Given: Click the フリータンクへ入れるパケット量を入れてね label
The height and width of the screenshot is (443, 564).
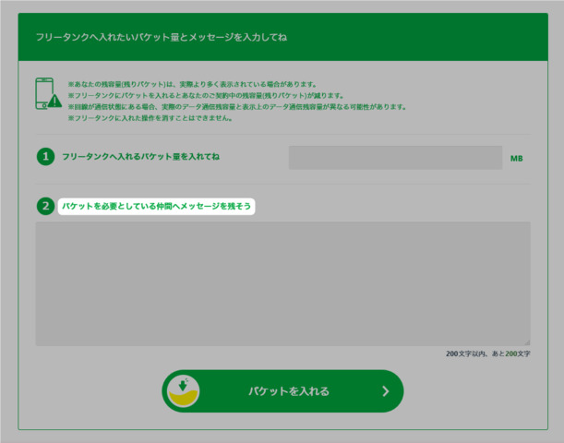Looking at the screenshot, I should [140, 157].
